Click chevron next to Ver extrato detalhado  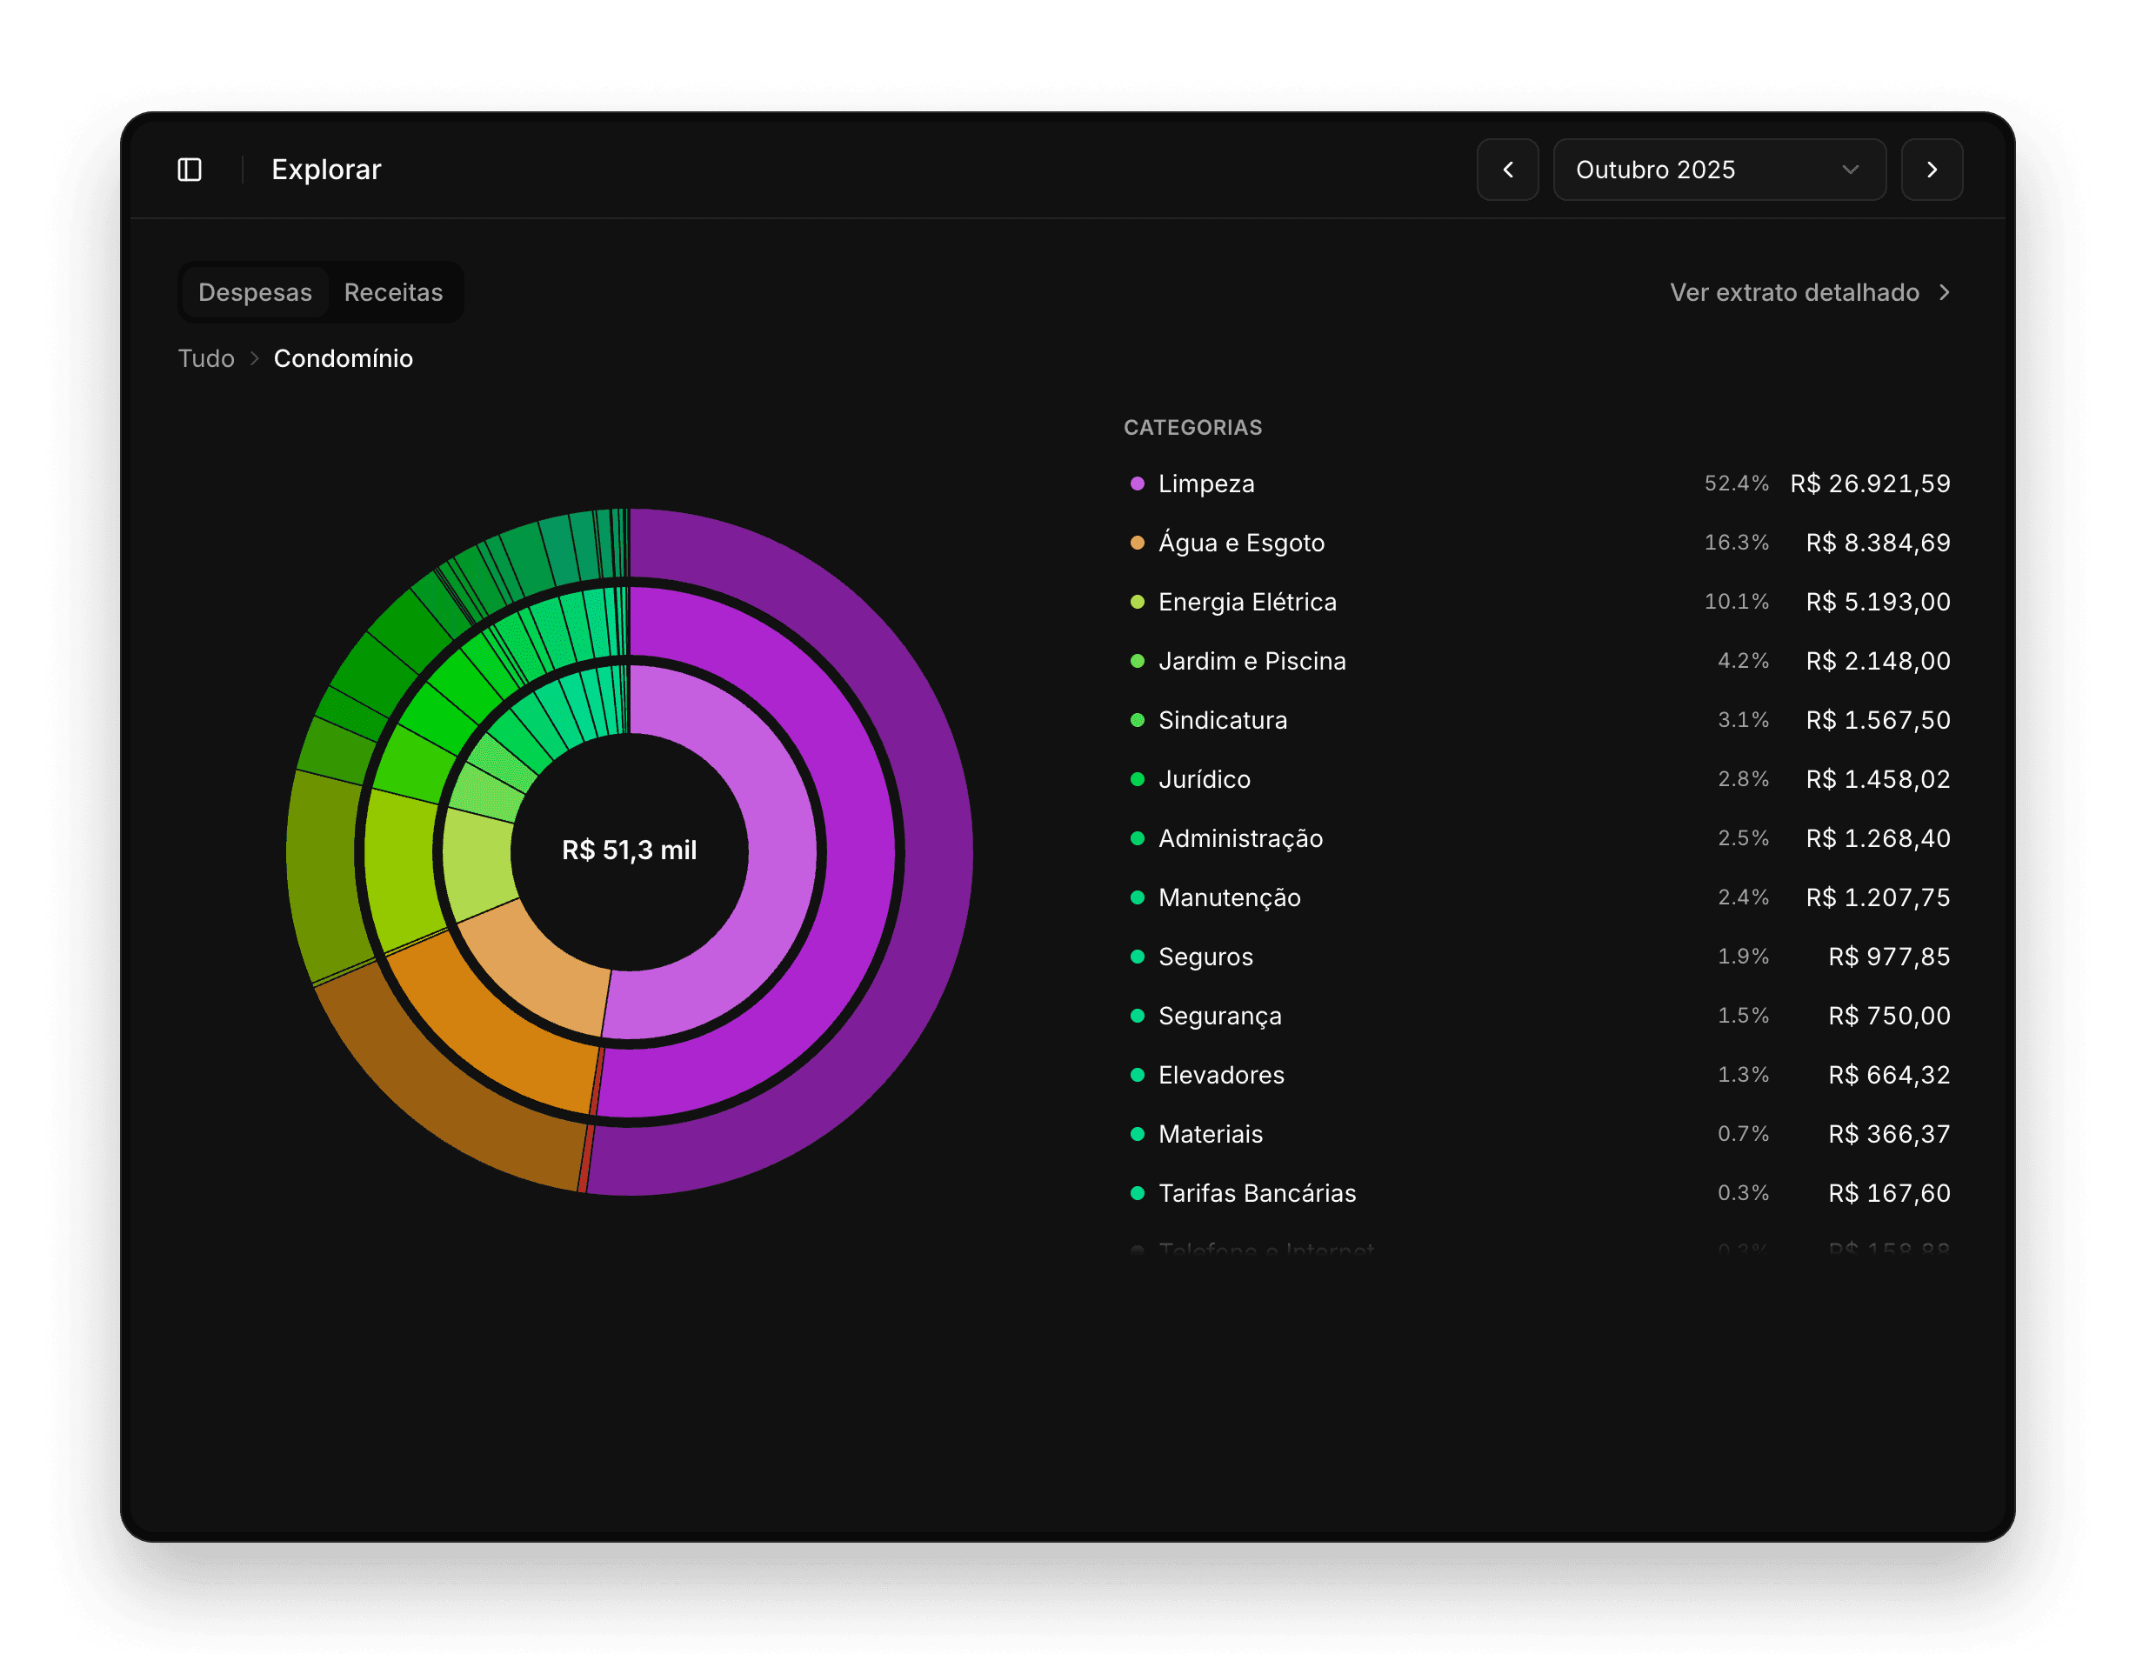pyautogui.click(x=1945, y=292)
